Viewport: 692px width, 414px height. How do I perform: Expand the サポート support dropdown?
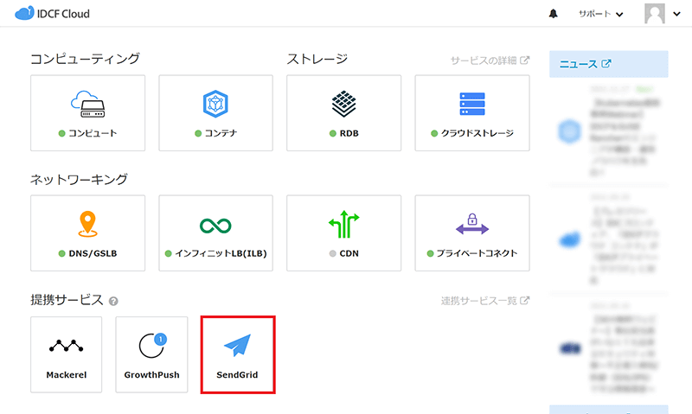coord(600,14)
